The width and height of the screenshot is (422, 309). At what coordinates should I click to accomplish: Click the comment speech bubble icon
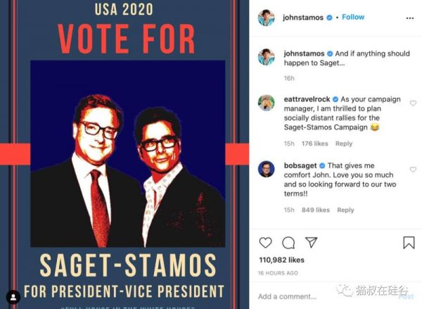(288, 243)
